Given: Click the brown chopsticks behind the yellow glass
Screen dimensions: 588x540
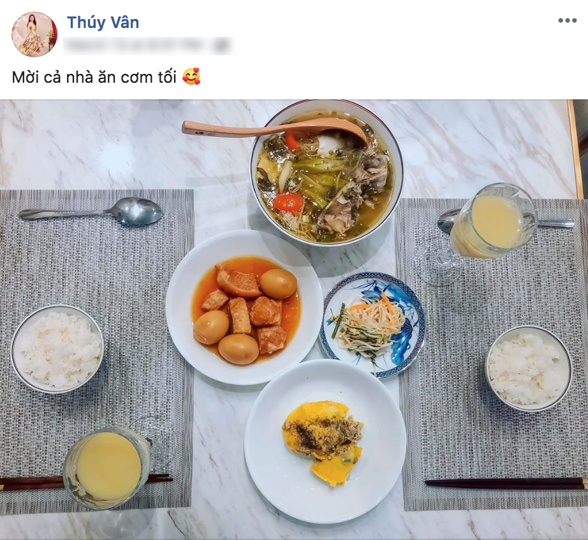Looking at the screenshot, I should [86, 482].
